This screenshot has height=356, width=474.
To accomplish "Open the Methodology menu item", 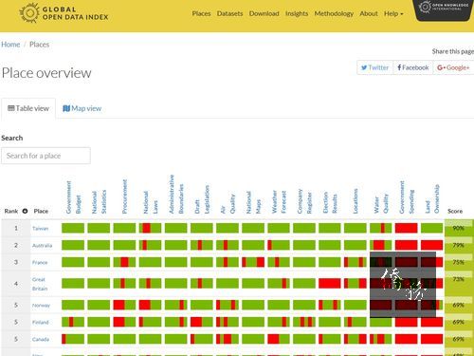I will 334,13.
